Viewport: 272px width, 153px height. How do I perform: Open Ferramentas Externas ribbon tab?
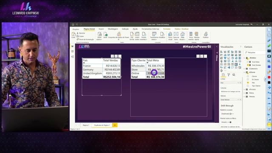(150, 29)
